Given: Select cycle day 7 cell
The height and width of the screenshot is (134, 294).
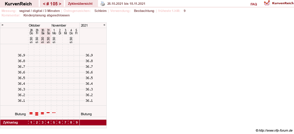Looking at the screenshot, I should tap(65, 123).
